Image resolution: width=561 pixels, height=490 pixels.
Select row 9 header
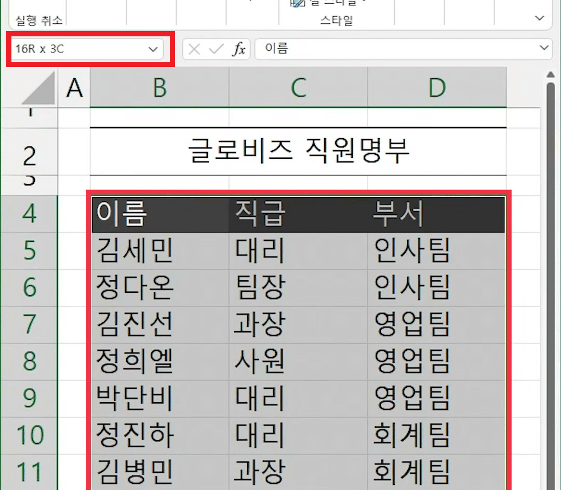pyautogui.click(x=29, y=398)
